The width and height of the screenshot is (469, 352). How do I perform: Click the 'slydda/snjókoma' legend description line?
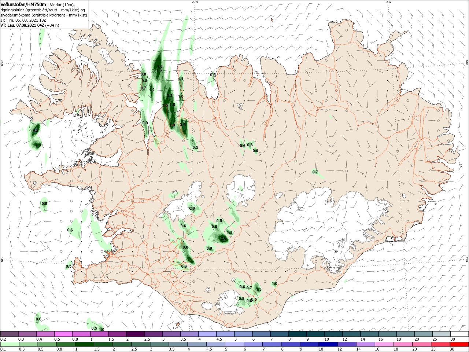point(44,15)
